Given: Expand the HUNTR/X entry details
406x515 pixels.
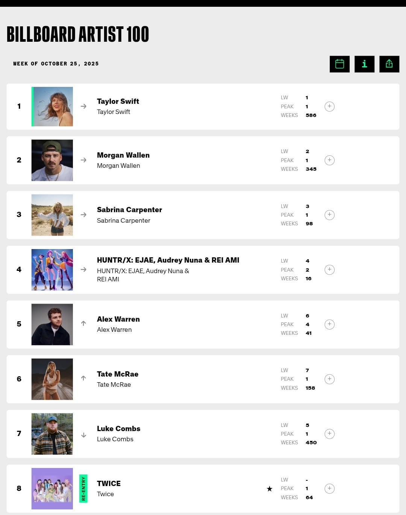Looking at the screenshot, I should [x=329, y=270].
